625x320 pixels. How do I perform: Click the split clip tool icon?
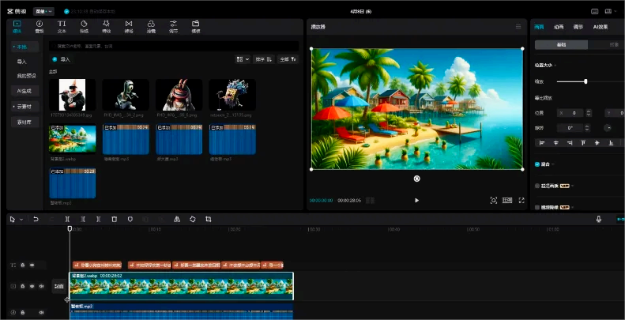coord(68,219)
